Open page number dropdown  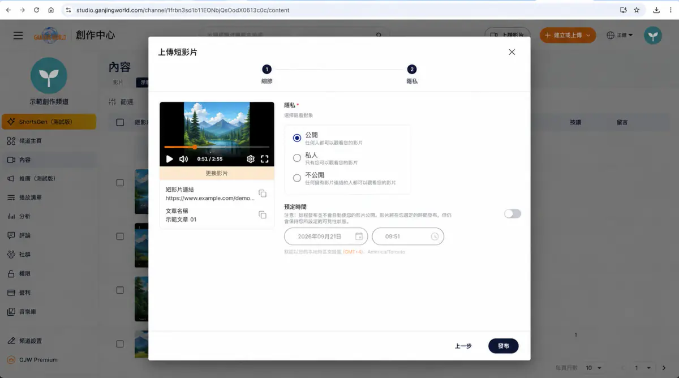point(643,368)
